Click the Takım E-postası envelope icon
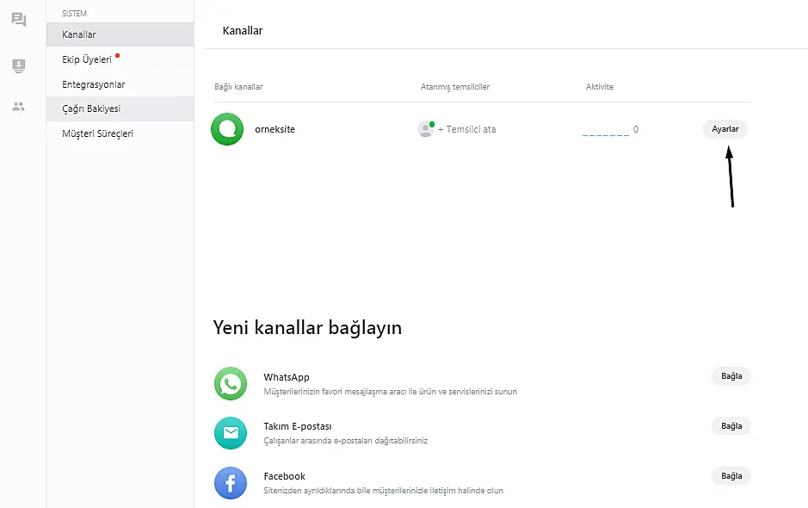 point(231,433)
